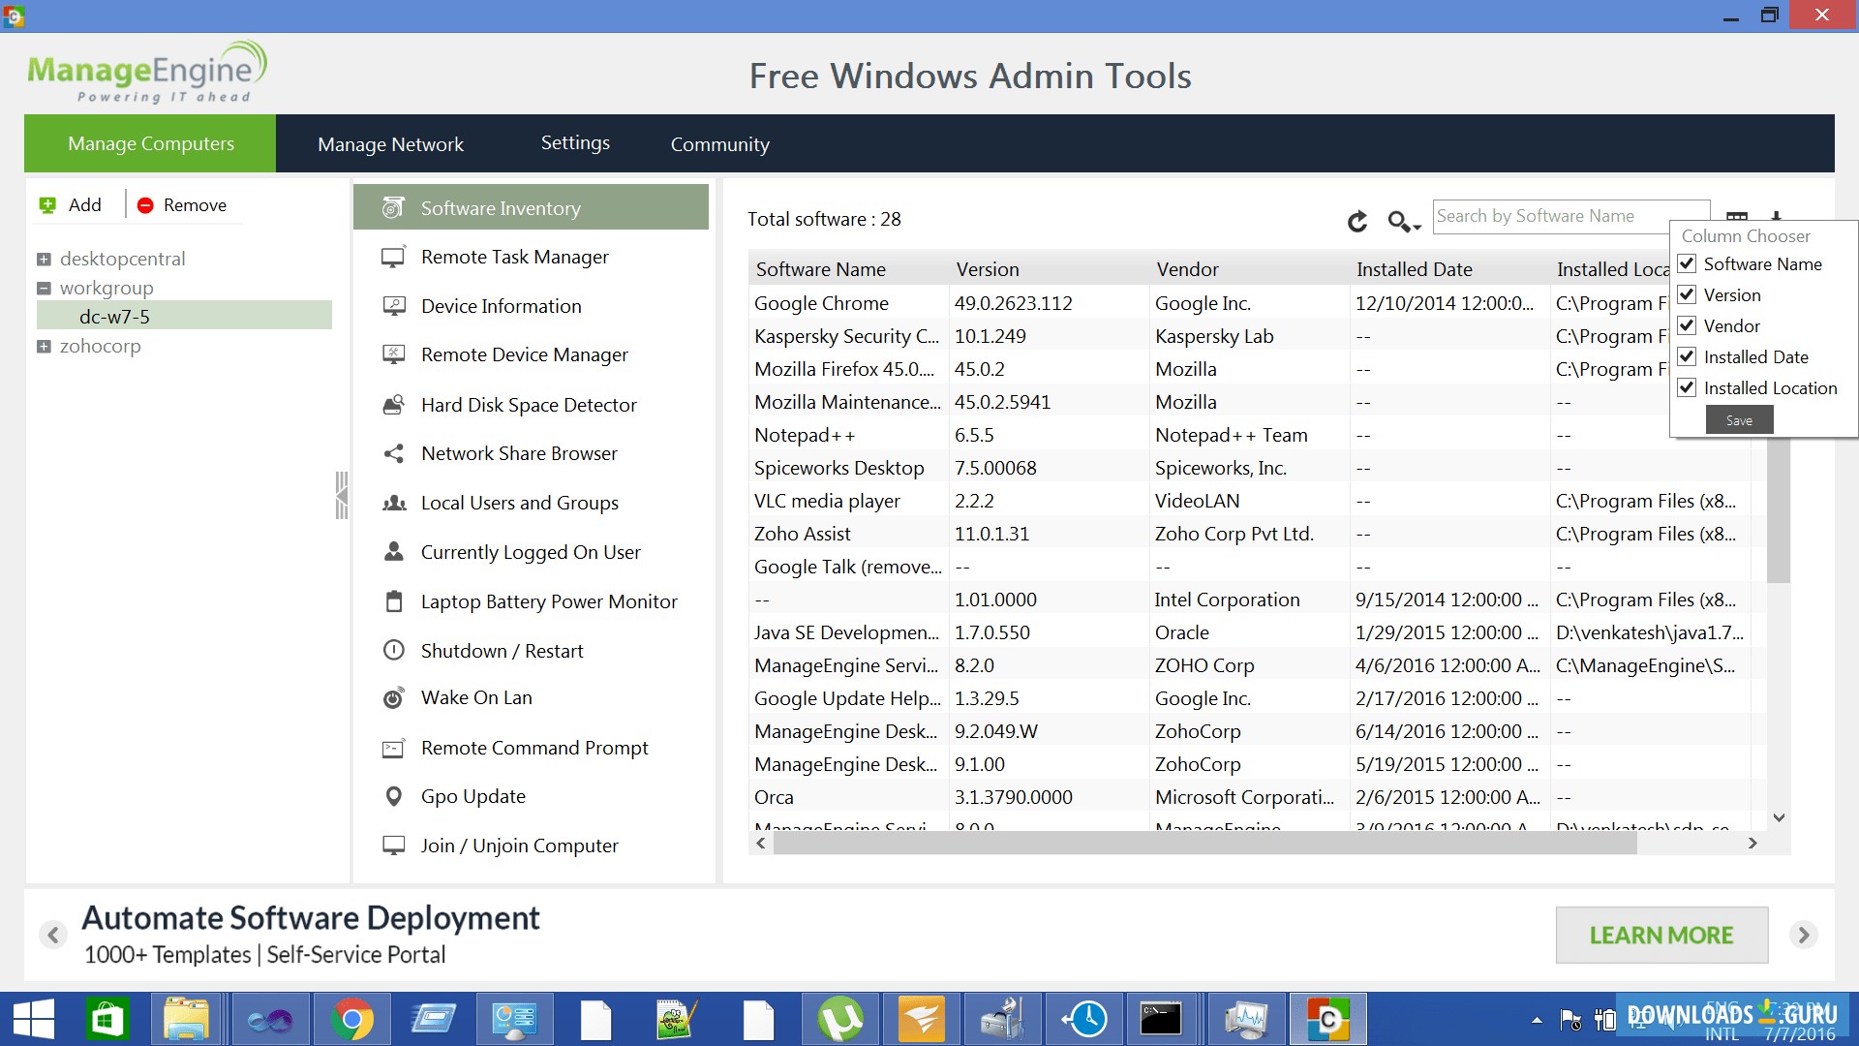Open the Remote Task Manager tool
The height and width of the screenshot is (1046, 1859).
pos(514,257)
